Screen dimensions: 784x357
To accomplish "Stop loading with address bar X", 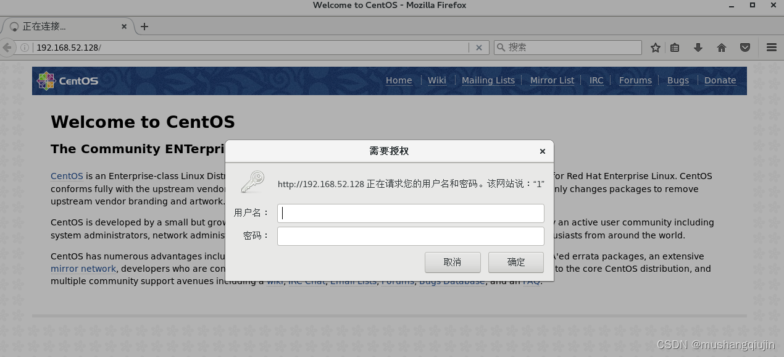I will [x=478, y=48].
